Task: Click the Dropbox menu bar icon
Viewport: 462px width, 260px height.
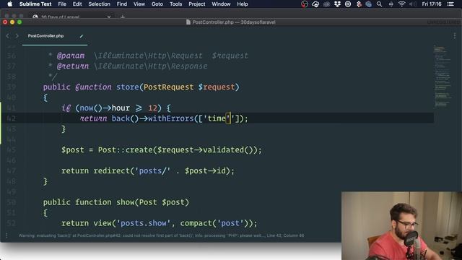Action: (x=337, y=4)
